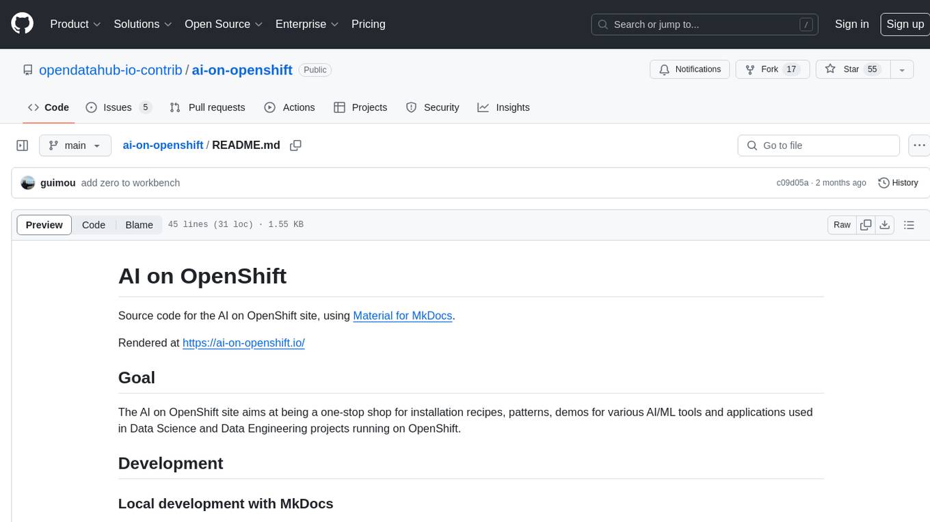Copy raw file contents

866,225
